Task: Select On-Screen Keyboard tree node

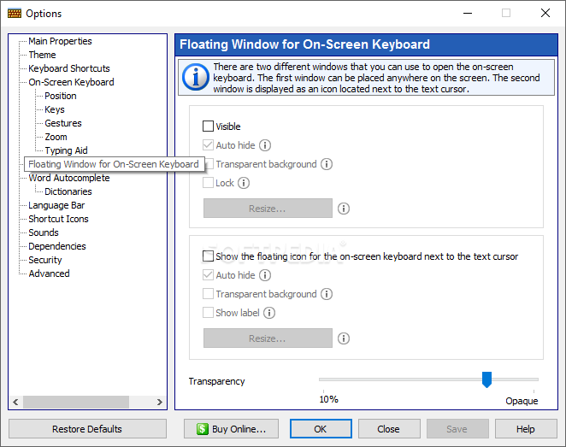Action: pyautogui.click(x=71, y=82)
